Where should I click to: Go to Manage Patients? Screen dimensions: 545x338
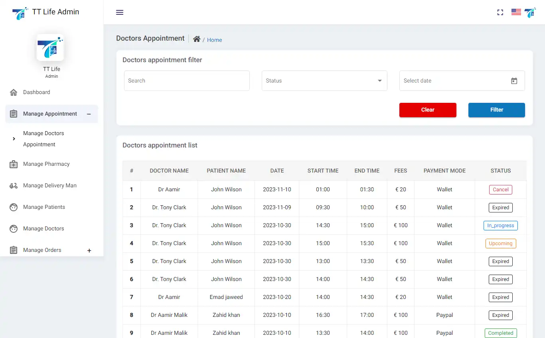[44, 207]
